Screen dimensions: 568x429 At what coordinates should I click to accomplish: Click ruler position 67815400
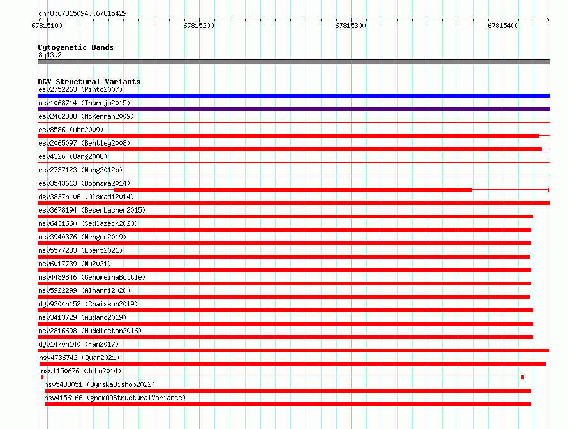click(x=503, y=26)
